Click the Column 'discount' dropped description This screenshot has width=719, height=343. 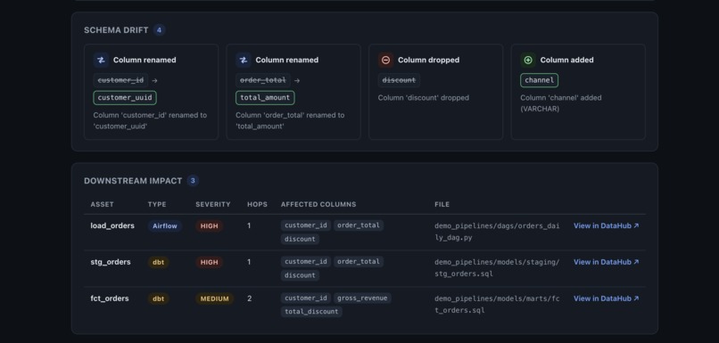(x=423, y=97)
